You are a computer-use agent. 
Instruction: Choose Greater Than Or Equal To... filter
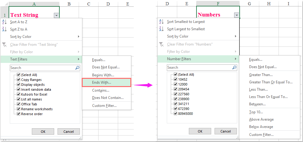(271, 82)
